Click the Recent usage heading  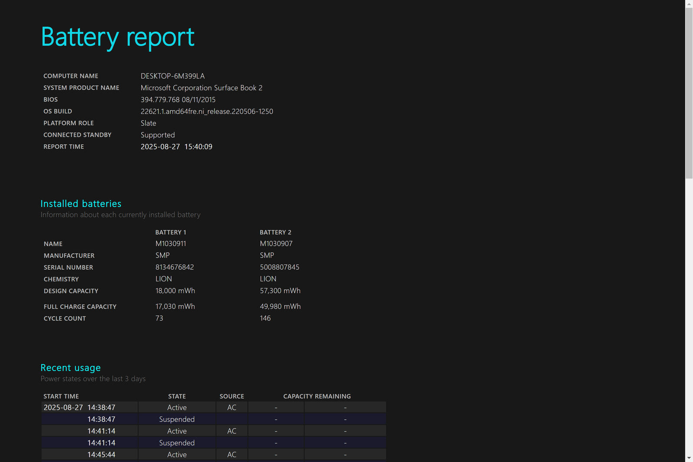(71, 368)
